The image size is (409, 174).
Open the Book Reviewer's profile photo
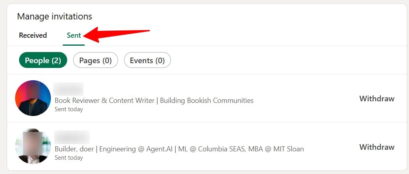click(x=33, y=98)
